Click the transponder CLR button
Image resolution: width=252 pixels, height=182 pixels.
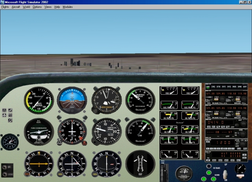coord(239,149)
